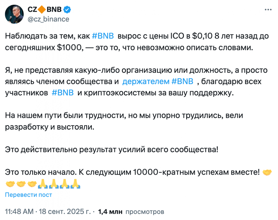The image size is (278, 220).
Task: Open the CZ BNB display name
Action: 45,10
